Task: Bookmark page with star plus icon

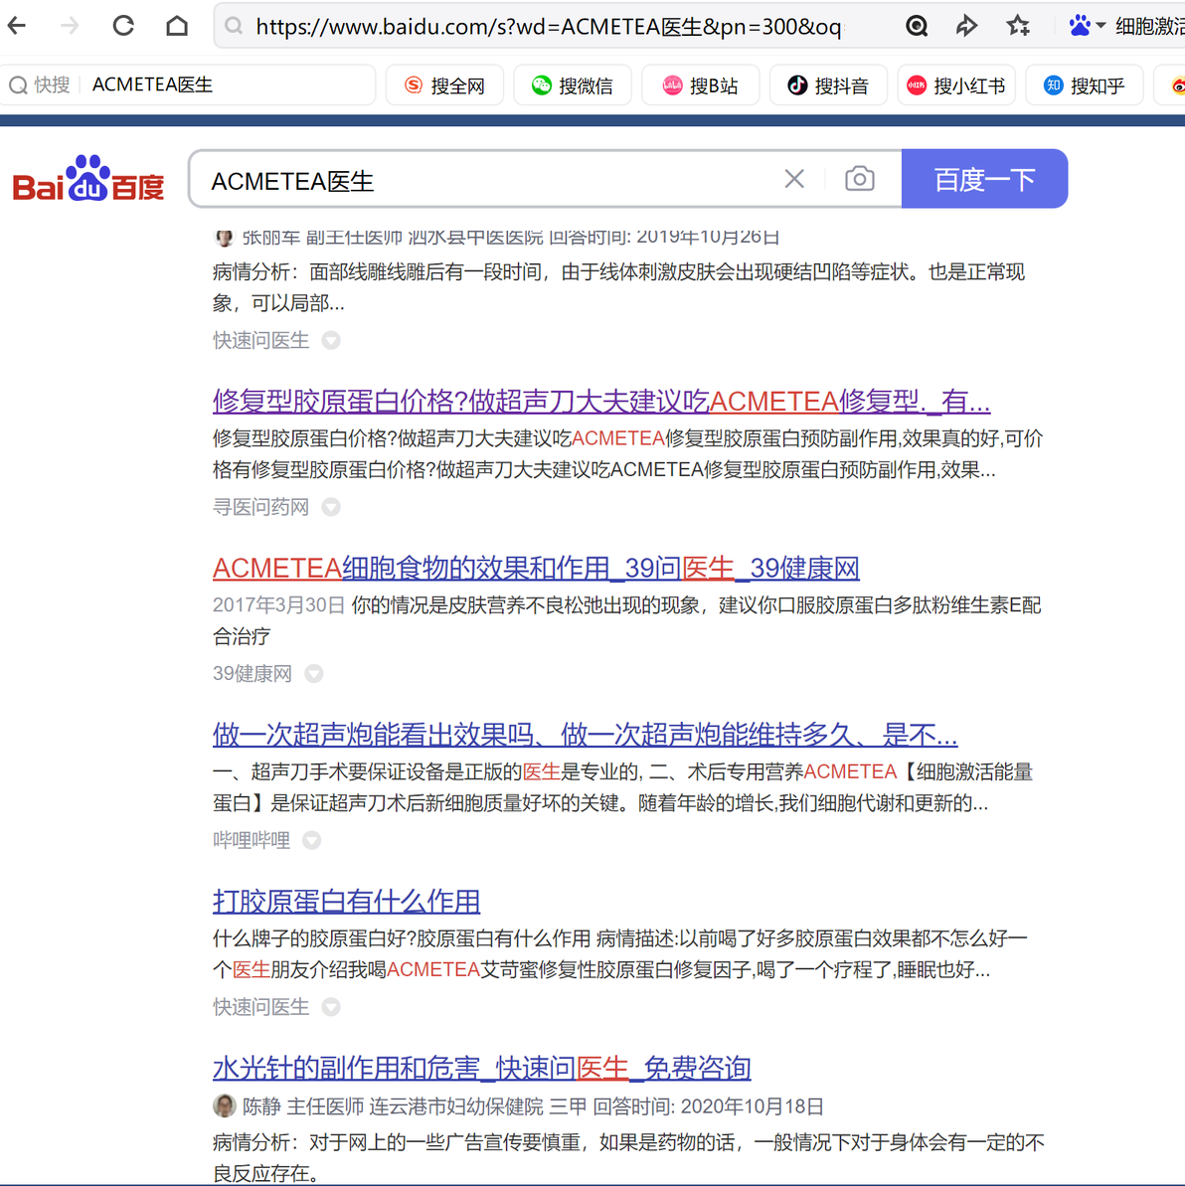Action: [x=1018, y=27]
